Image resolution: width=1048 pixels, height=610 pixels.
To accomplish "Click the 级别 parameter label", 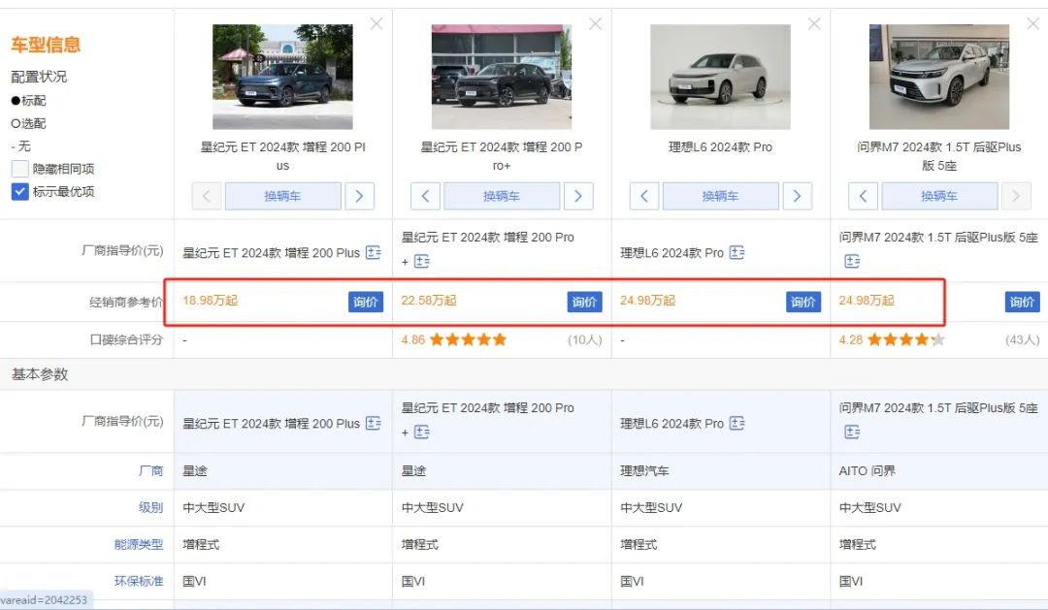I will point(151,508).
